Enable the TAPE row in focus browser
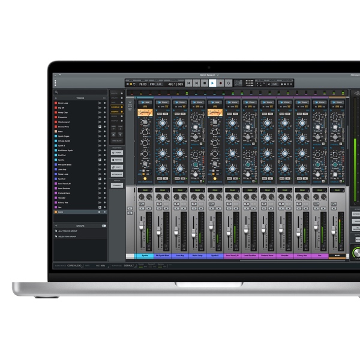360x360 pixels. [117, 103]
